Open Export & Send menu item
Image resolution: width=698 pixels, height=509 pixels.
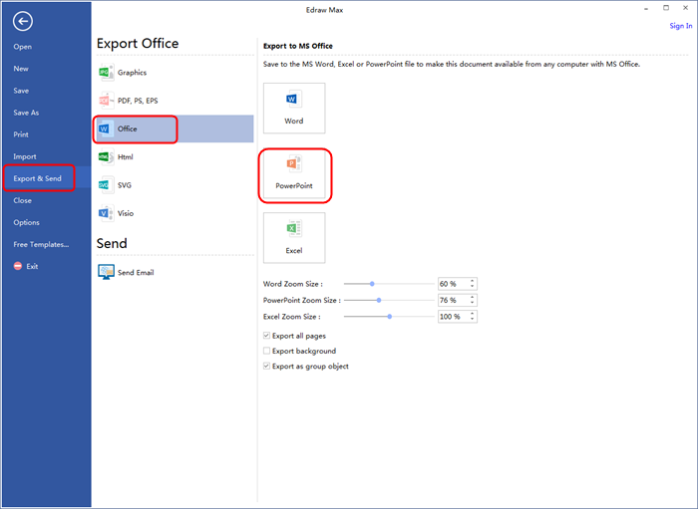pos(38,178)
